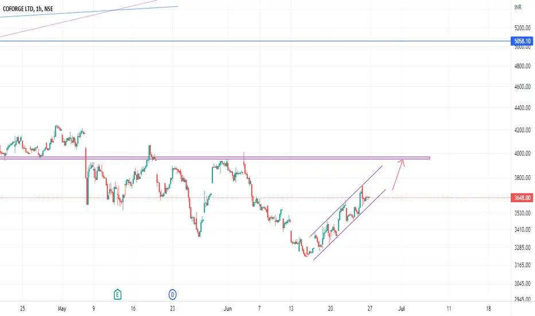Click the 4000.00 price axis label
This screenshot has height=316, width=535.
(522, 153)
